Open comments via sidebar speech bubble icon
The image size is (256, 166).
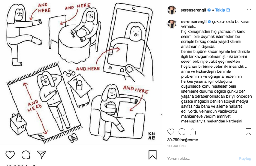(x=182, y=132)
